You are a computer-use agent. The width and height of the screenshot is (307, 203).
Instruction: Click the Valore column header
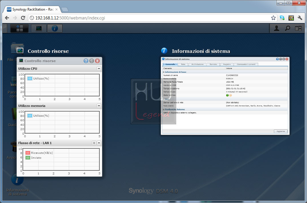(x=256, y=68)
